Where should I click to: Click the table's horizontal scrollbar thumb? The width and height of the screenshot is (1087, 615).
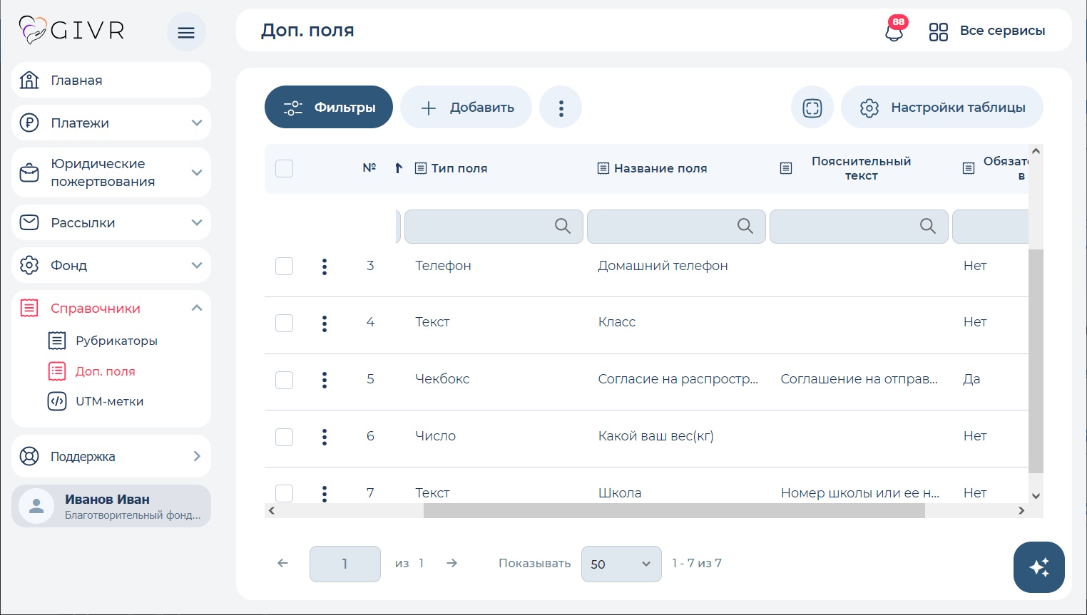pos(674,510)
